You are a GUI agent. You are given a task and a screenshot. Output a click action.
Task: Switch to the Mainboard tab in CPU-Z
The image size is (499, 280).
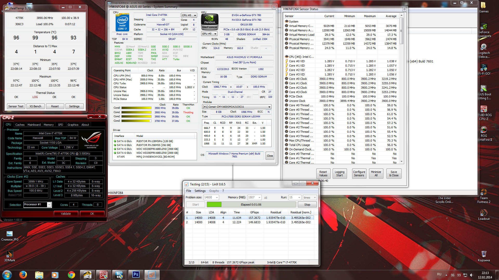click(34, 125)
